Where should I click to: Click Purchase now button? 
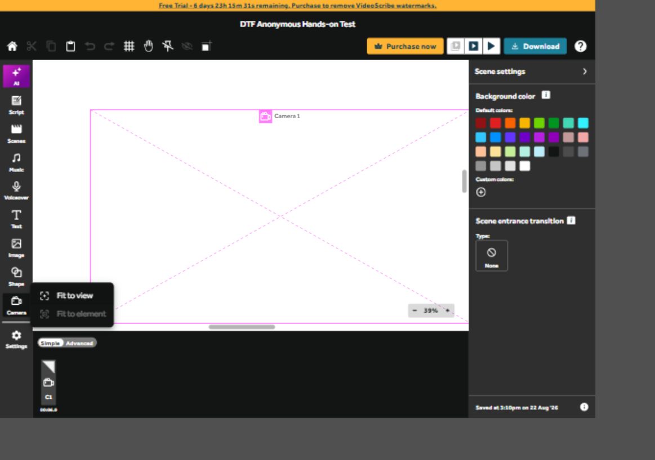[x=405, y=46]
